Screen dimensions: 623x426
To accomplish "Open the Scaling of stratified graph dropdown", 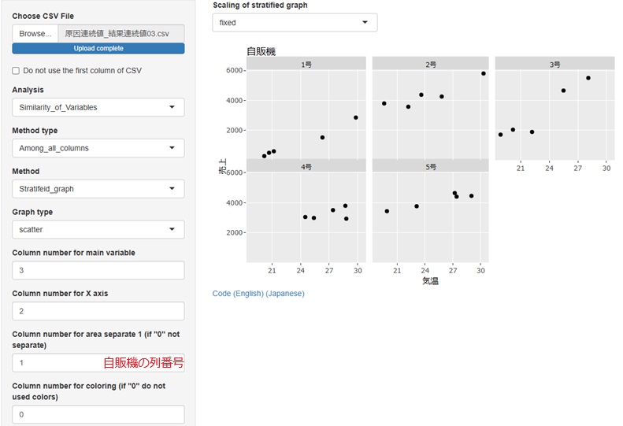I will pyautogui.click(x=295, y=23).
